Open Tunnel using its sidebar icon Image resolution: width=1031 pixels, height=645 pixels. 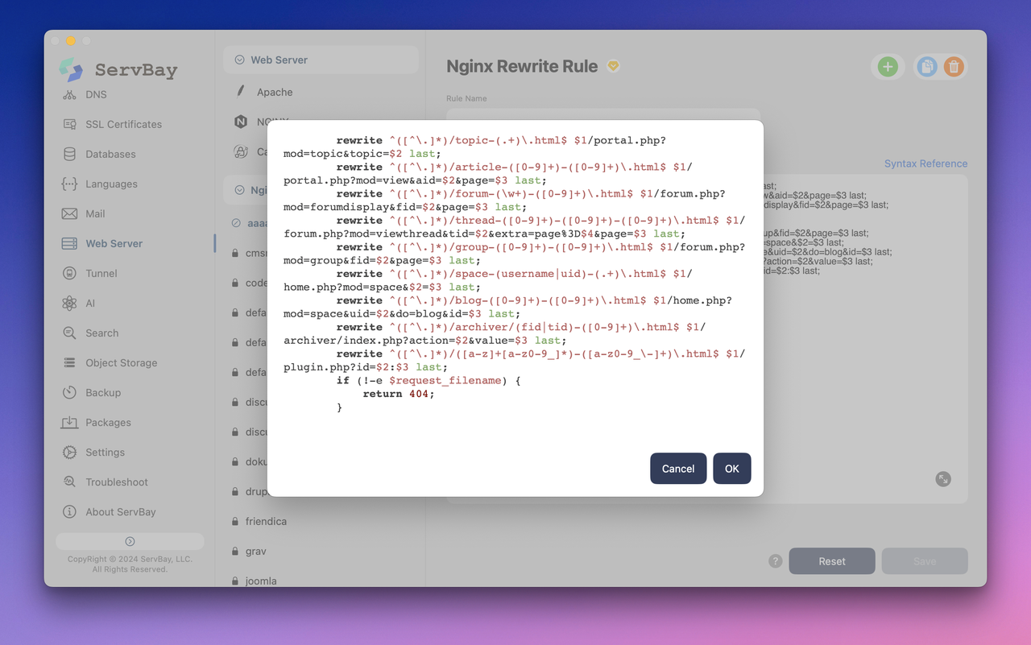point(69,273)
